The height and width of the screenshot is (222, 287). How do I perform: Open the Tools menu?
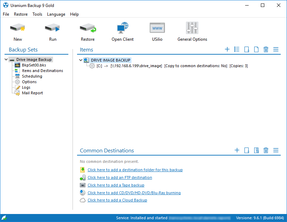37,14
